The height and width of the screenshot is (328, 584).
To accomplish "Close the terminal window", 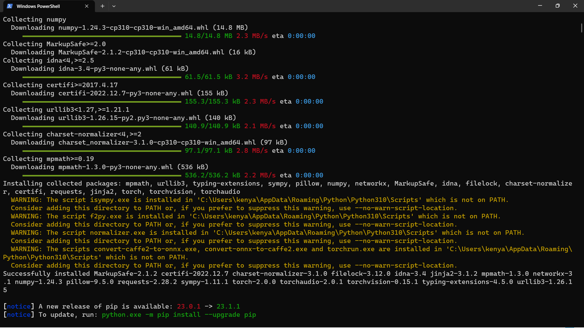I will tap(575, 6).
